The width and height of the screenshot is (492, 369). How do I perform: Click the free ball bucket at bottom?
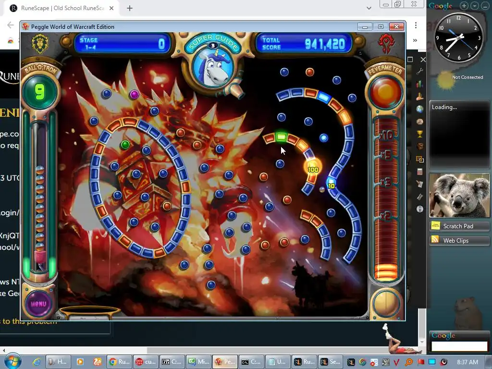[90, 312]
